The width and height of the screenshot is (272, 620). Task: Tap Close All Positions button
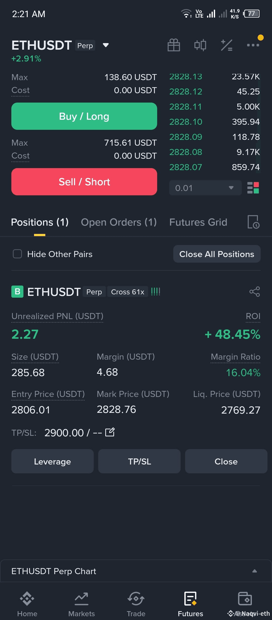[x=217, y=254]
